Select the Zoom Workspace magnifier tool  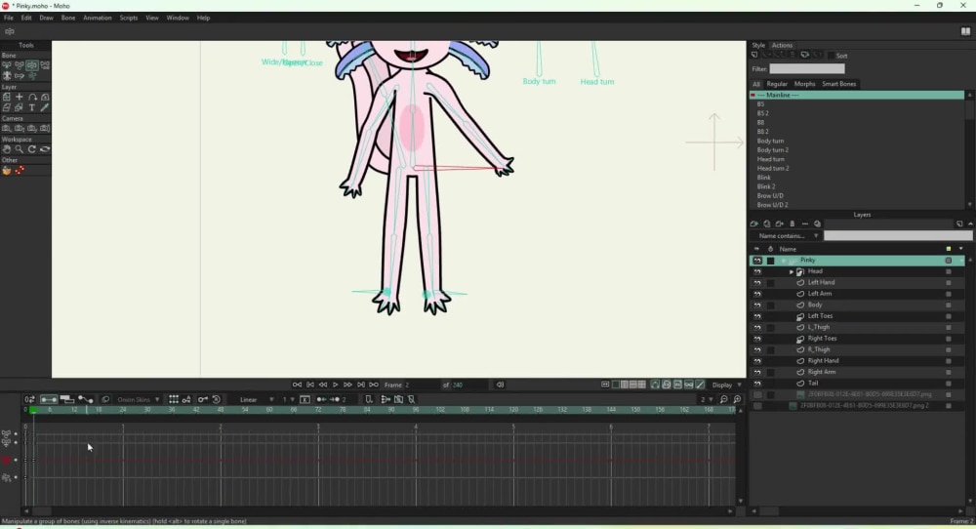coord(20,149)
